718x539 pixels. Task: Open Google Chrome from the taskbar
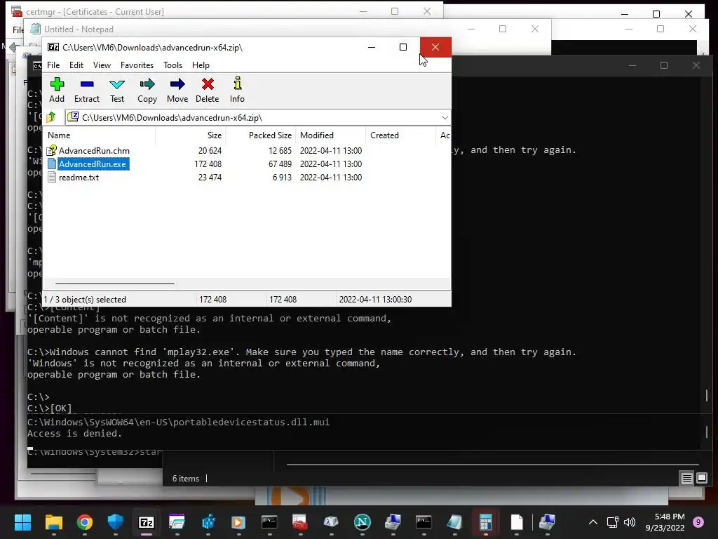coord(85,522)
